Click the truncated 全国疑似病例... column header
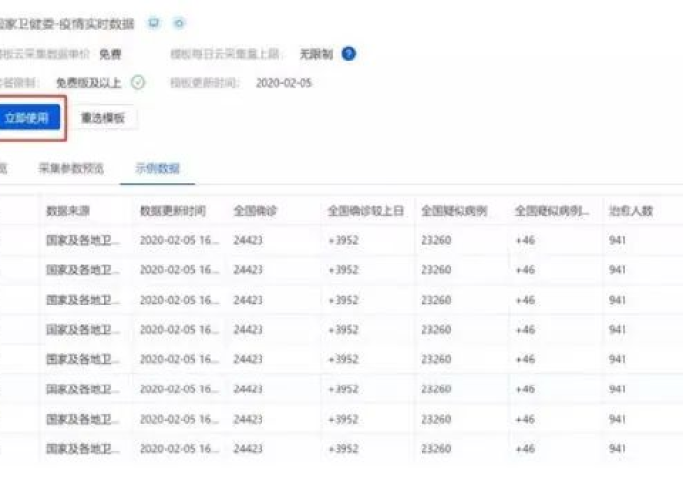The height and width of the screenshot is (488, 683). pos(552,211)
